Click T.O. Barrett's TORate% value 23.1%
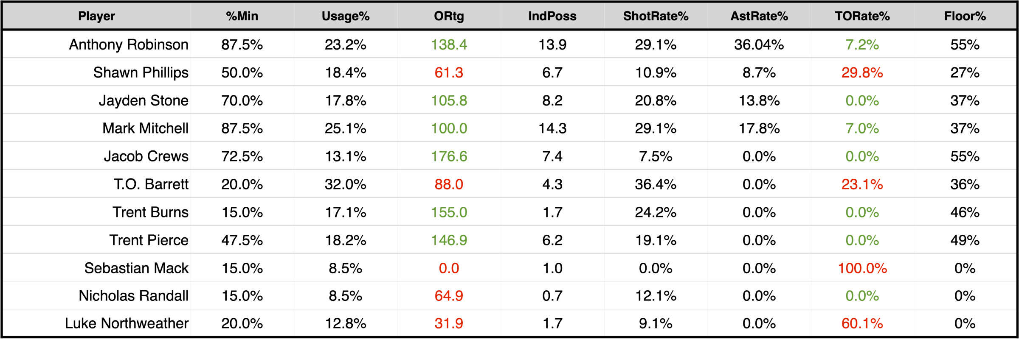Viewport: 1019px width, 339px height. [x=862, y=184]
